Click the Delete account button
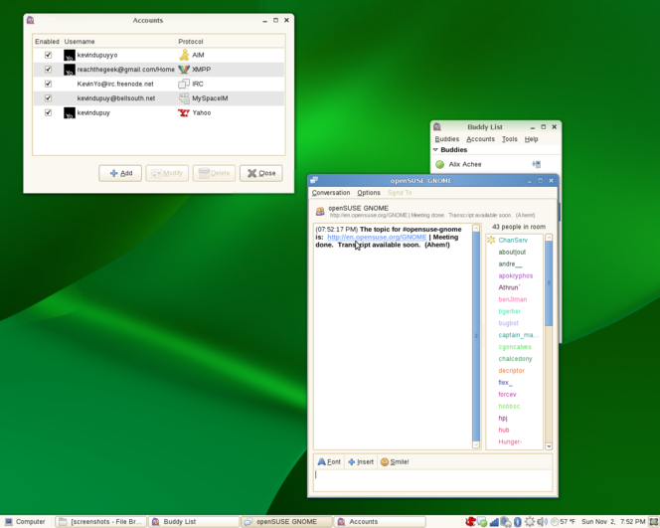Viewport: 660px width, 528px height. [214, 173]
